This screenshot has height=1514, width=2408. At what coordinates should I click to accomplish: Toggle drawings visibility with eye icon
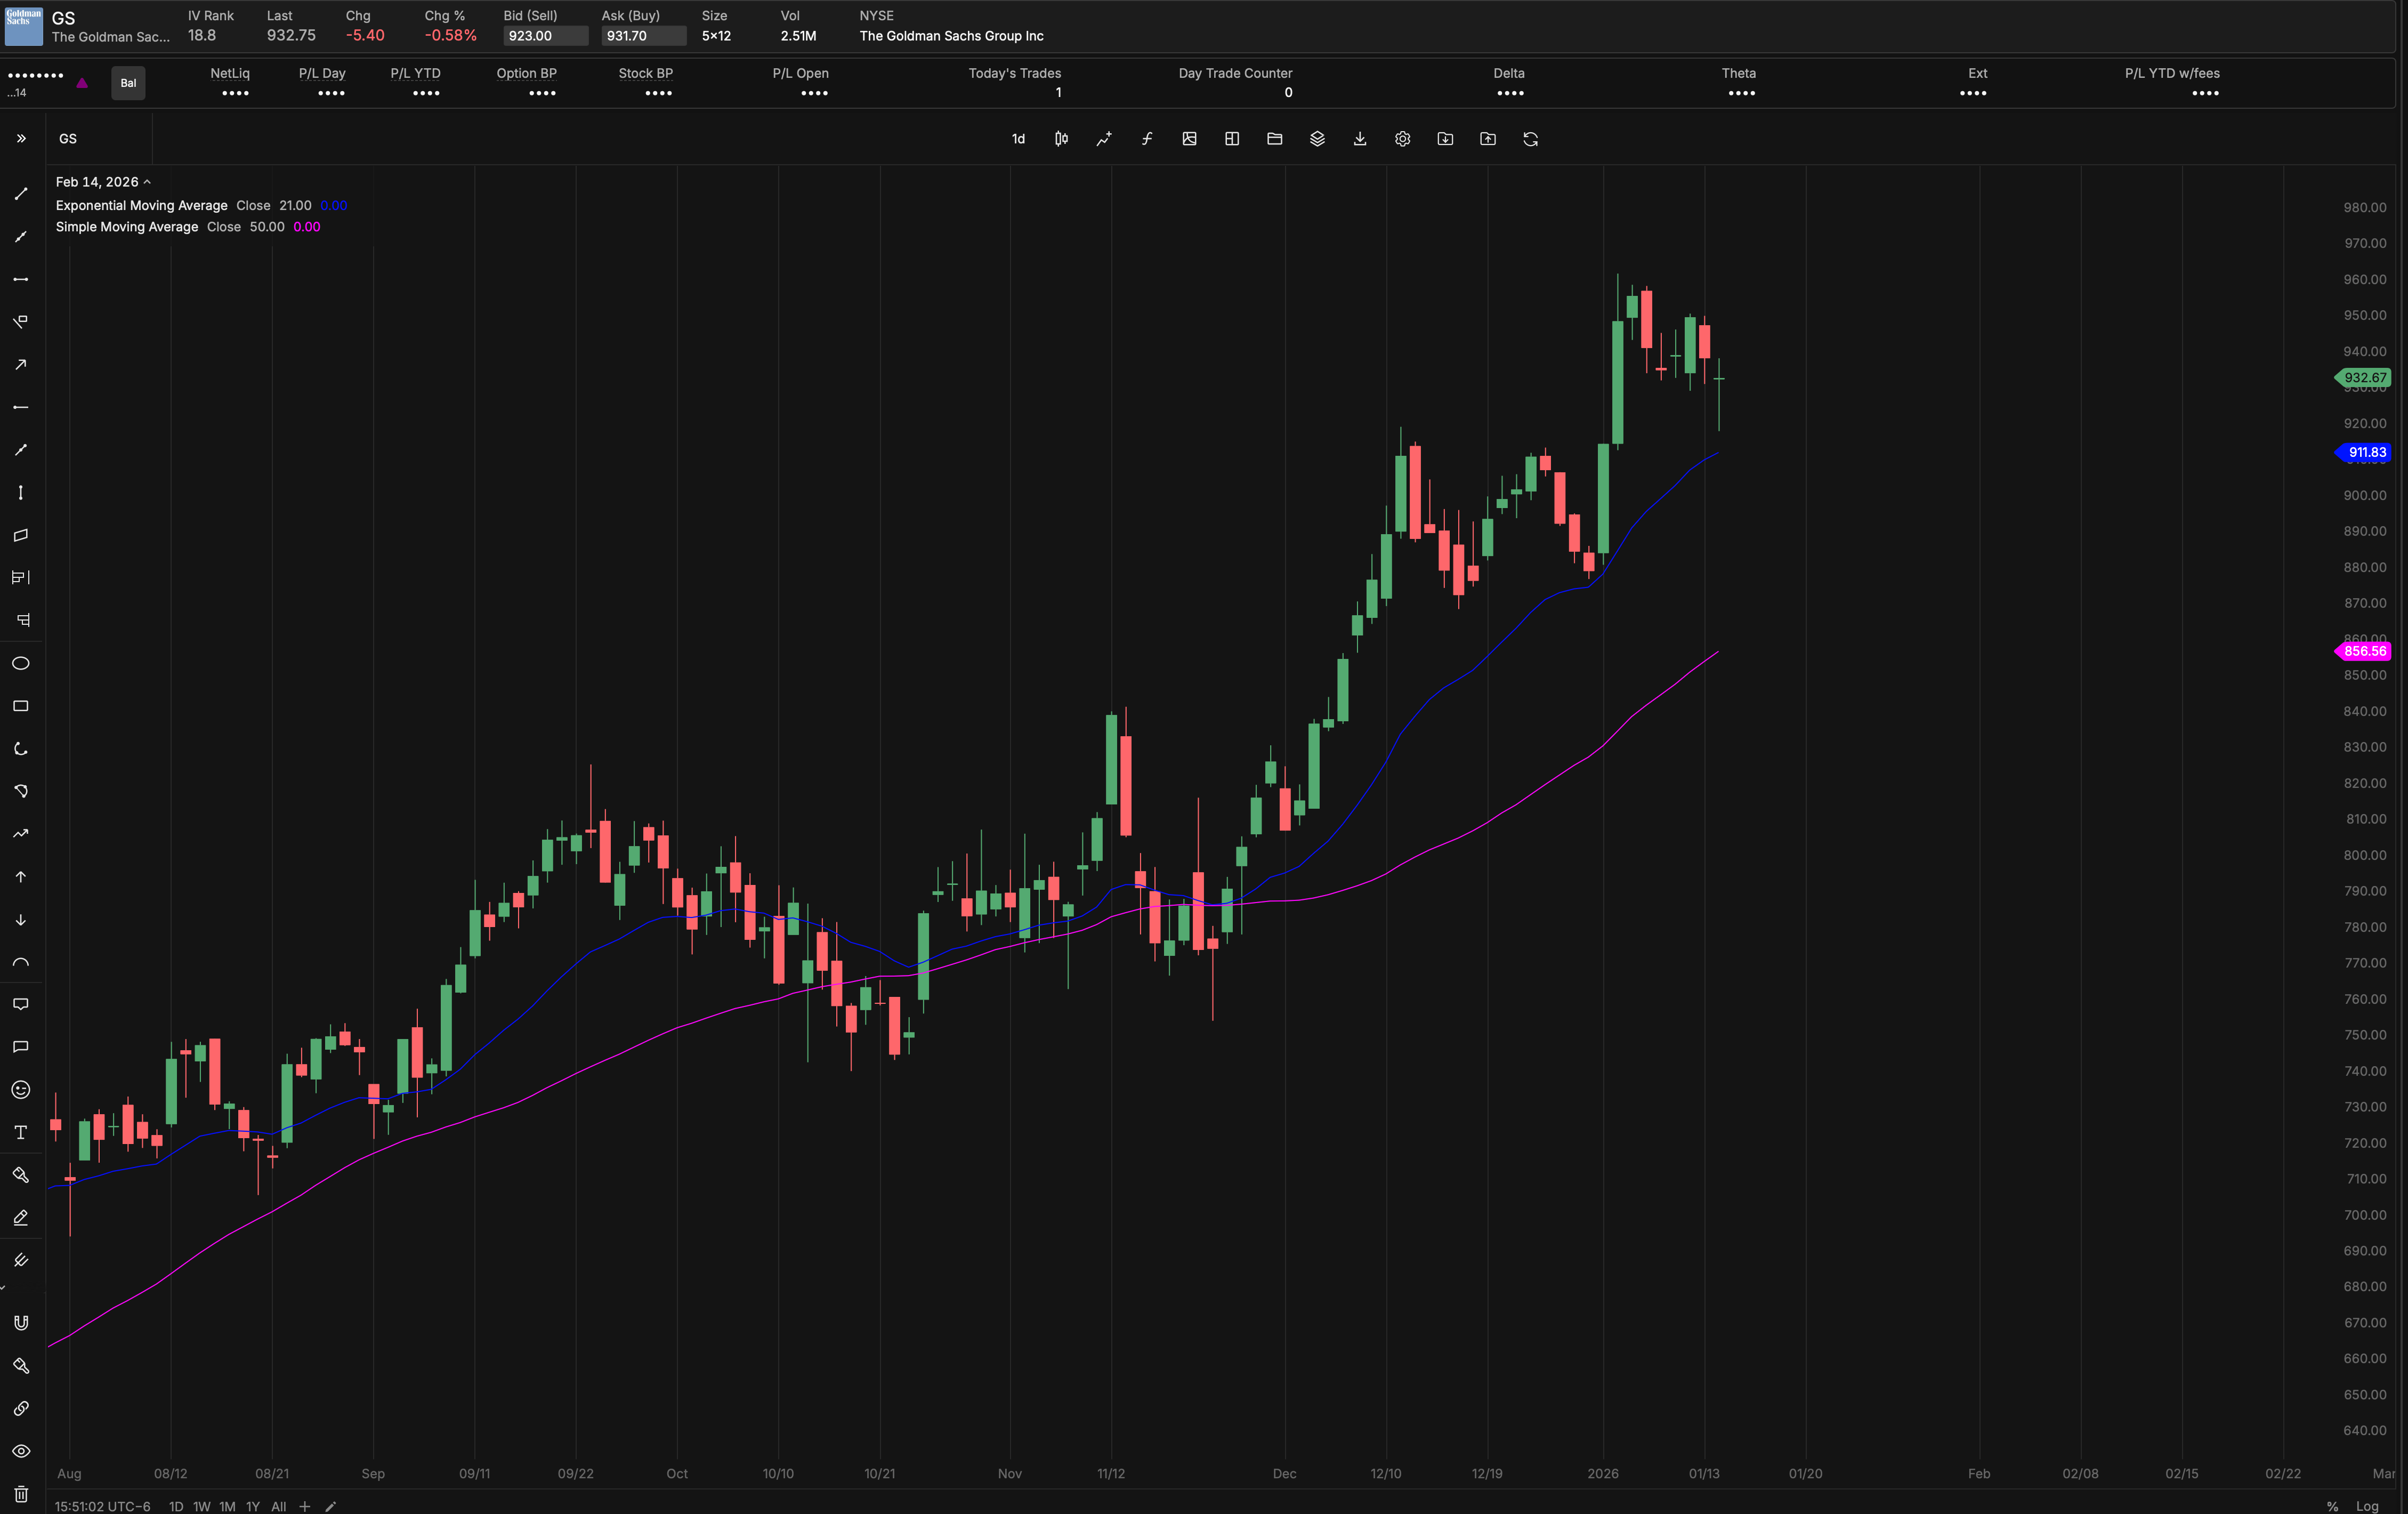click(x=20, y=1451)
